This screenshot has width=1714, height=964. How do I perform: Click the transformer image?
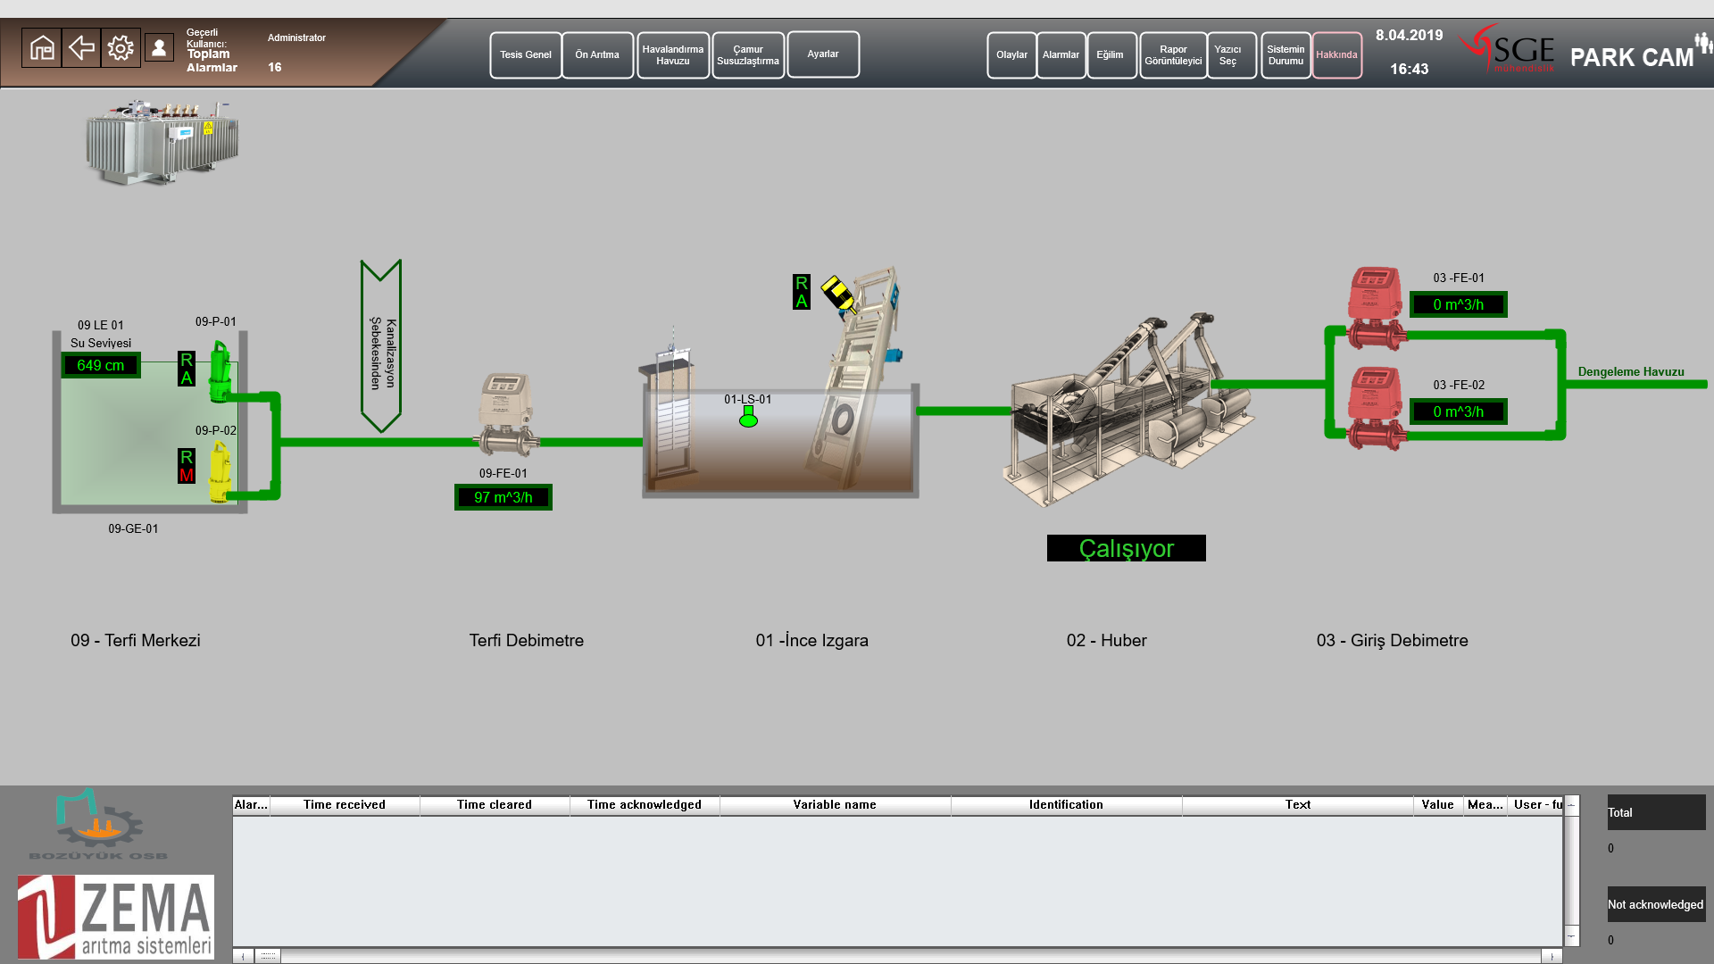(162, 143)
